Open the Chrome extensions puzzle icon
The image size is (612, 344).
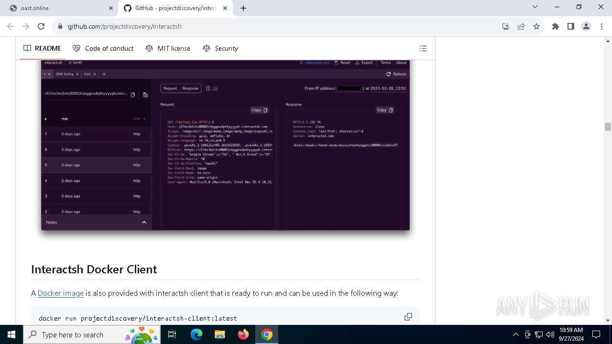click(556, 26)
